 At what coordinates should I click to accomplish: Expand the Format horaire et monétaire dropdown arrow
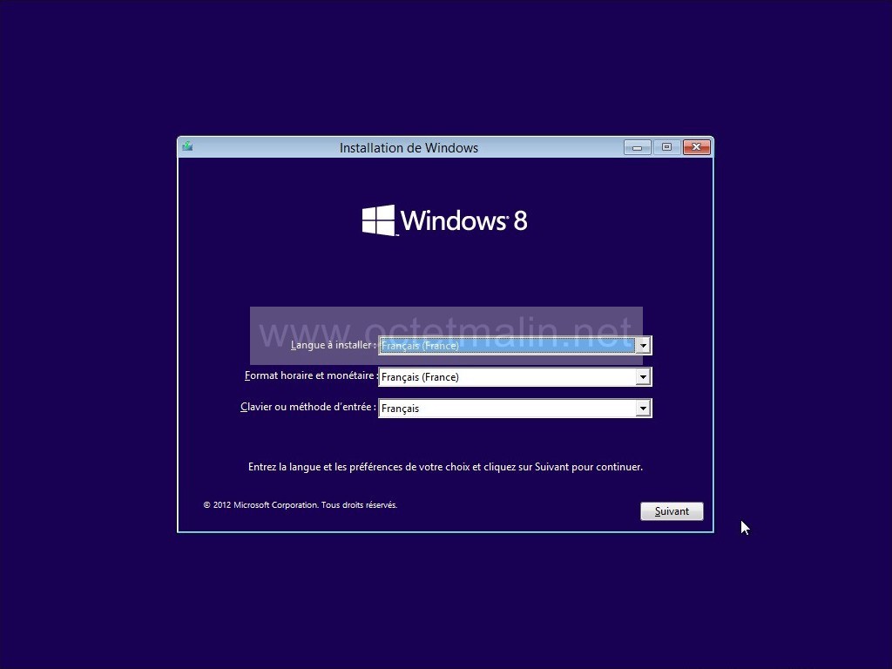click(643, 376)
